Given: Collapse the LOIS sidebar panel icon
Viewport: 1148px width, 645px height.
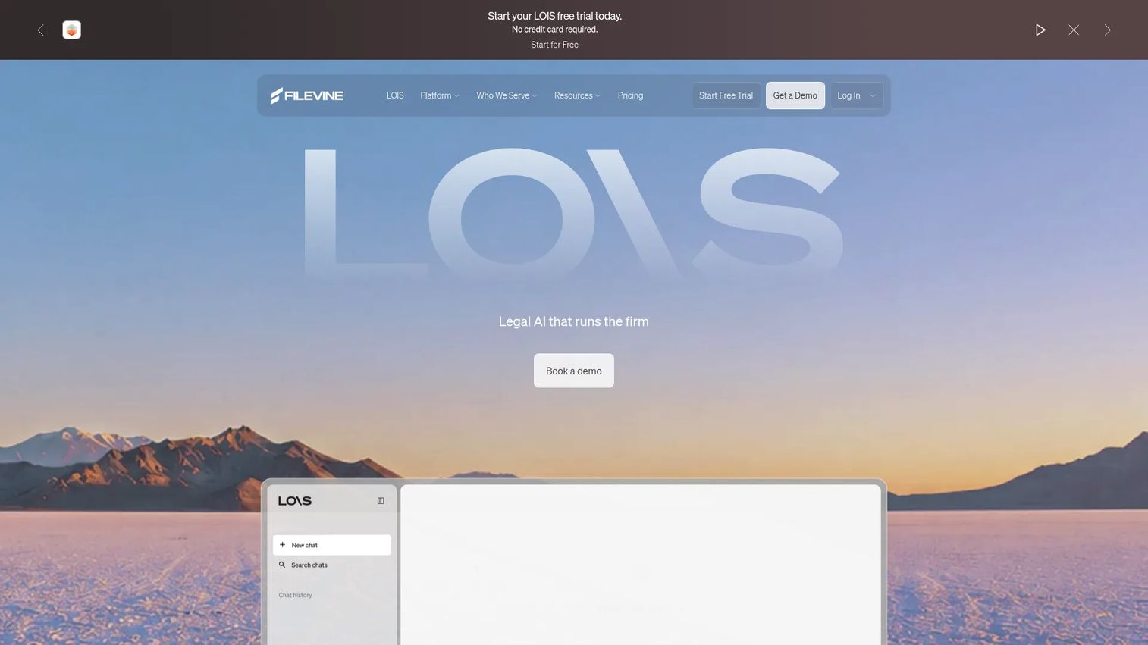Looking at the screenshot, I should (x=381, y=501).
